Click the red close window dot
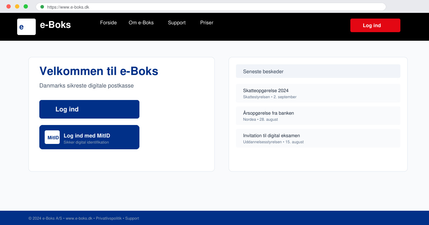 (9, 6)
